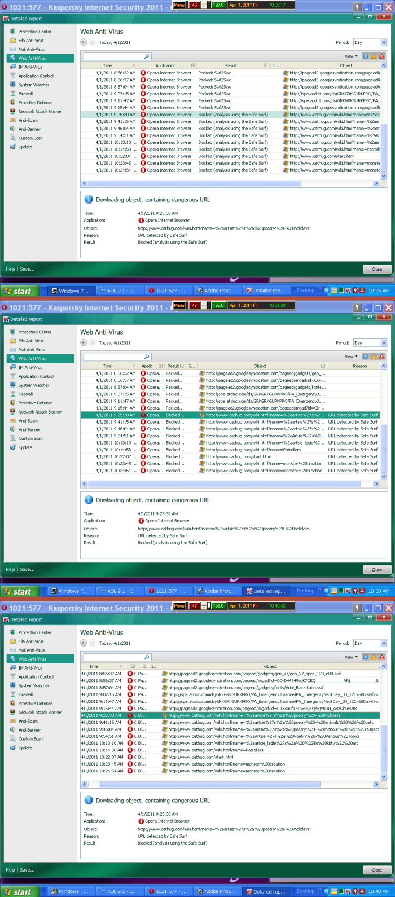Click vertical scrollbar thumb in 10:38 AM capture list
Viewport: 395px width, 897px height.
pyautogui.click(x=384, y=448)
